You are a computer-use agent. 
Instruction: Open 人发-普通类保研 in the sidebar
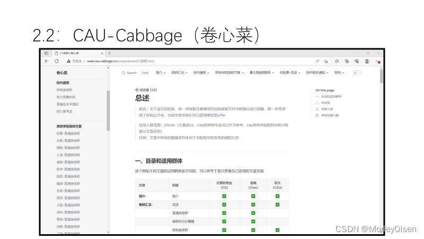pyautogui.click(x=68, y=155)
